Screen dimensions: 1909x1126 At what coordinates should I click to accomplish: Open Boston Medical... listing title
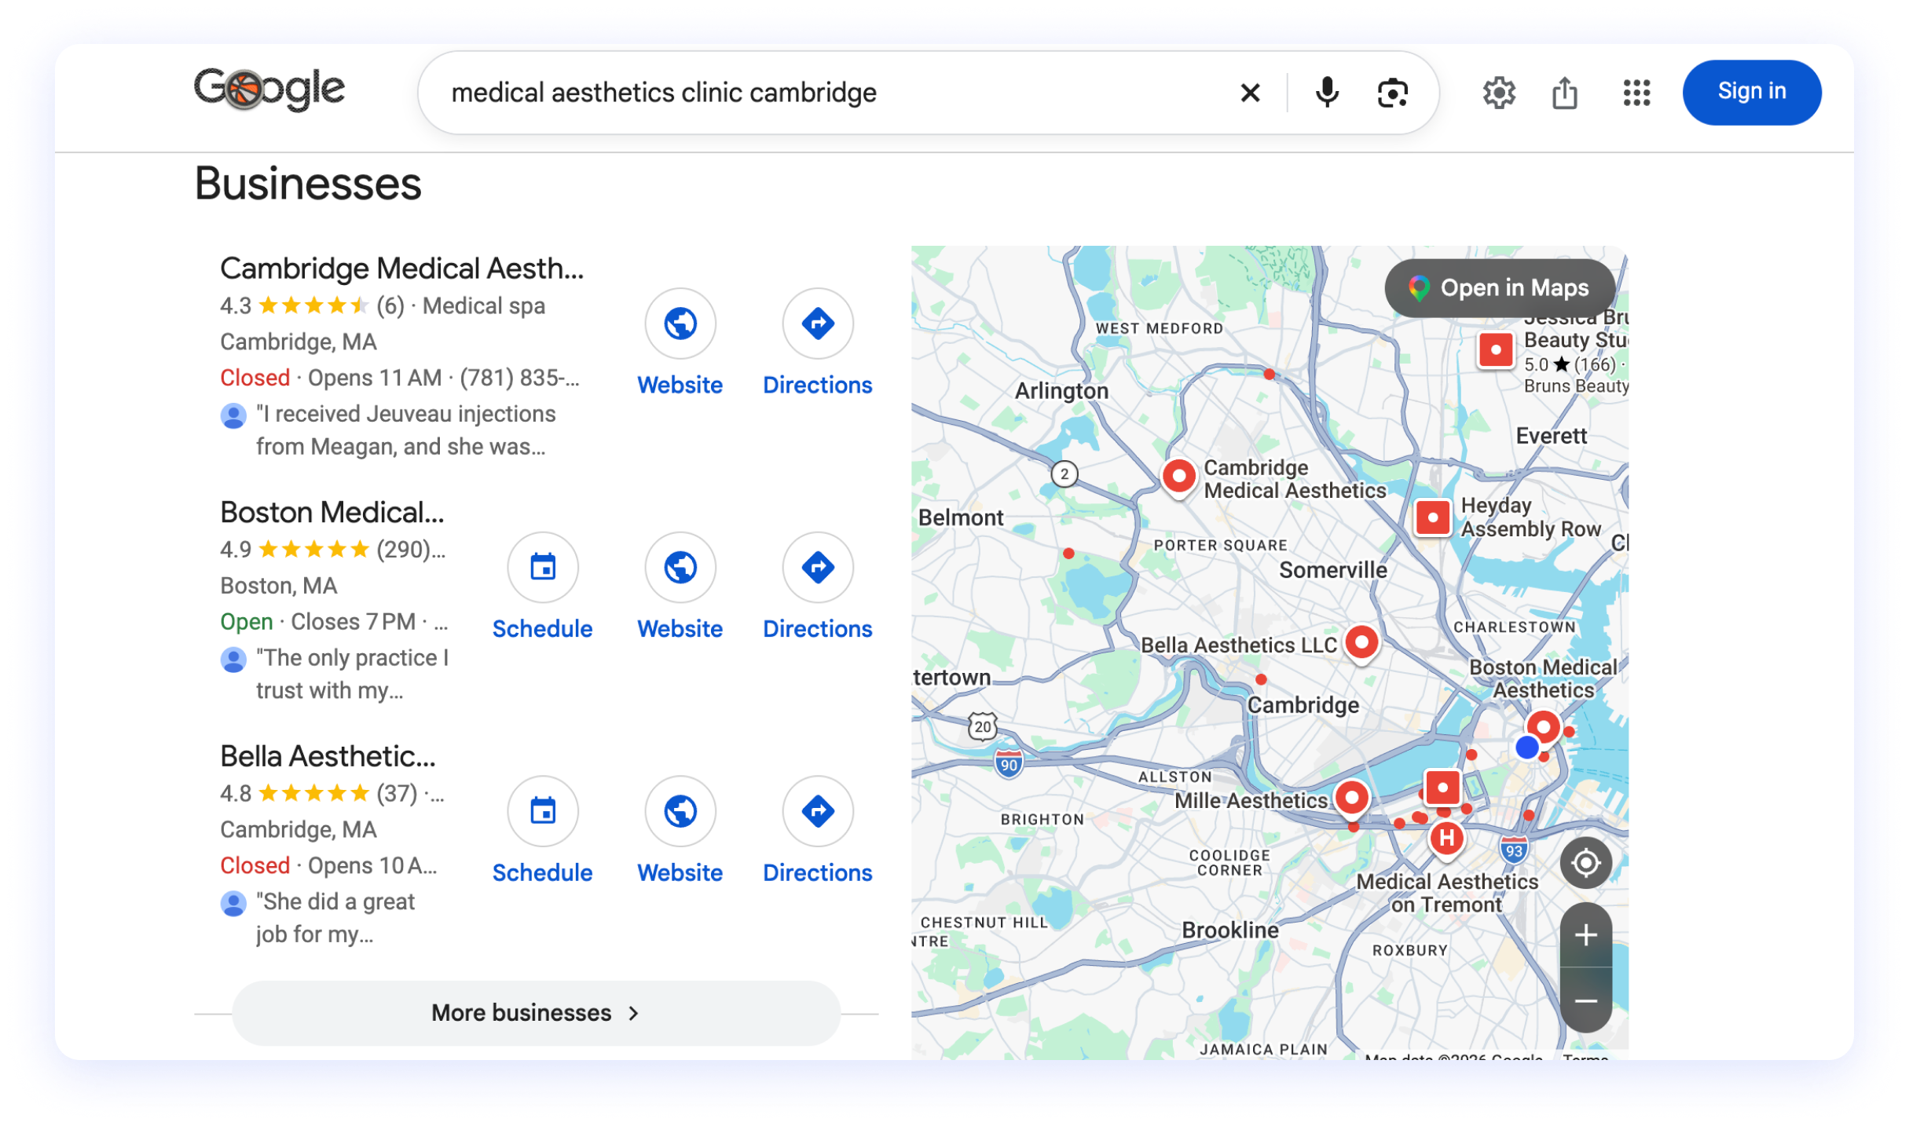(332, 512)
